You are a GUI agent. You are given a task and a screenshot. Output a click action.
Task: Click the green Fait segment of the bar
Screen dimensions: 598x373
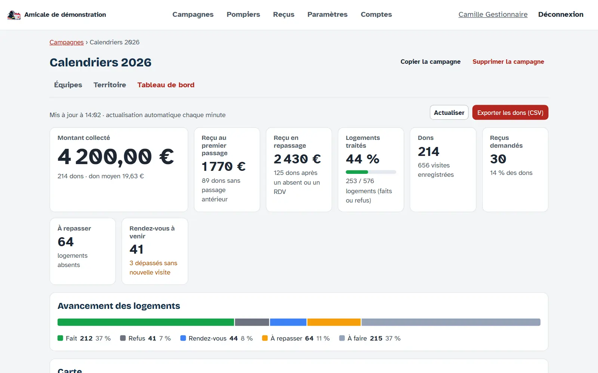click(146, 322)
